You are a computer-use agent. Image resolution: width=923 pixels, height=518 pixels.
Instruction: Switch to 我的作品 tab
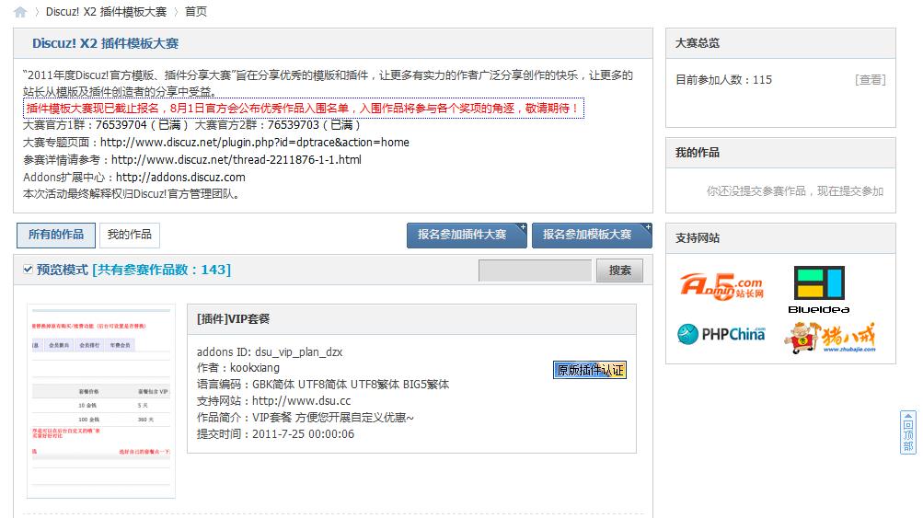130,235
